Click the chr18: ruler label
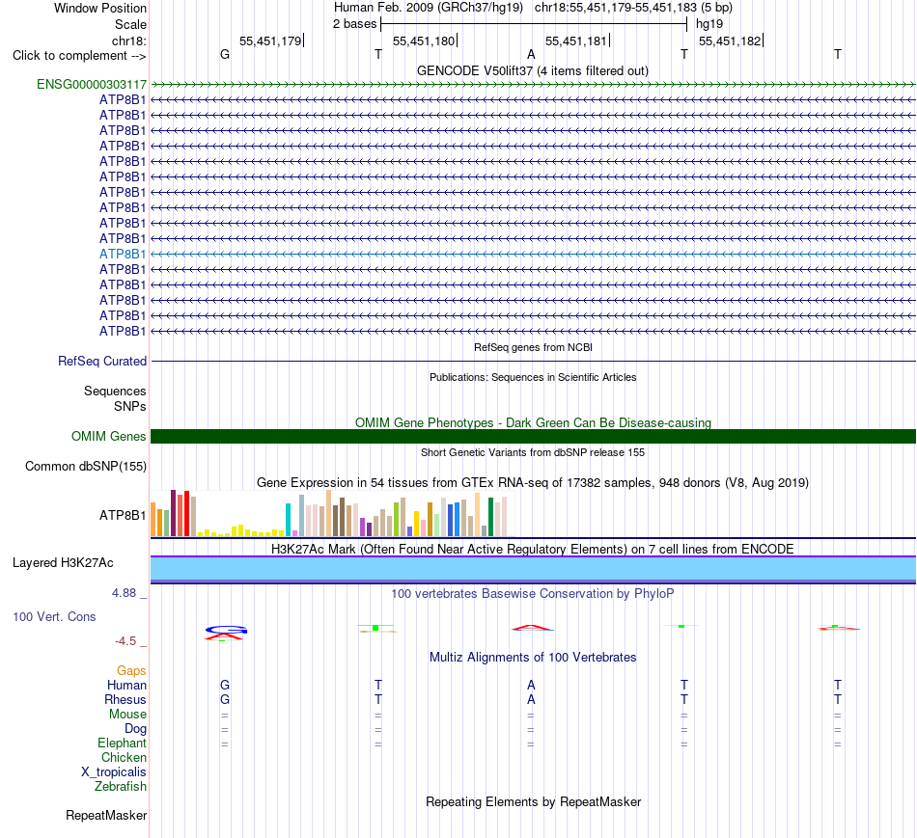The image size is (917, 838). [128, 41]
